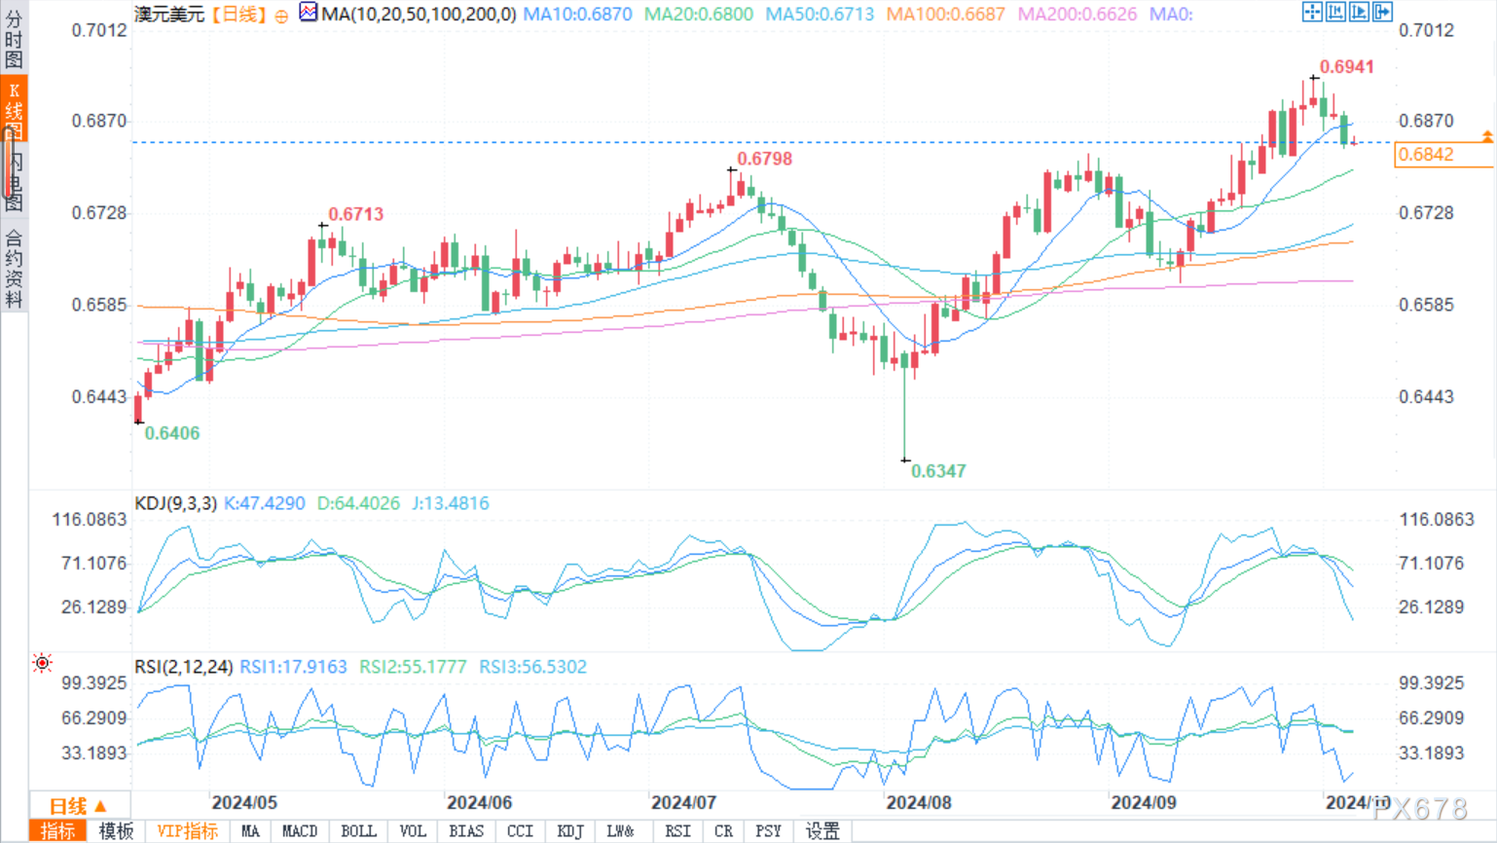Screen dimensions: 1497x843
Task: Switch to the 分时图 side tab
Action: [x=14, y=37]
